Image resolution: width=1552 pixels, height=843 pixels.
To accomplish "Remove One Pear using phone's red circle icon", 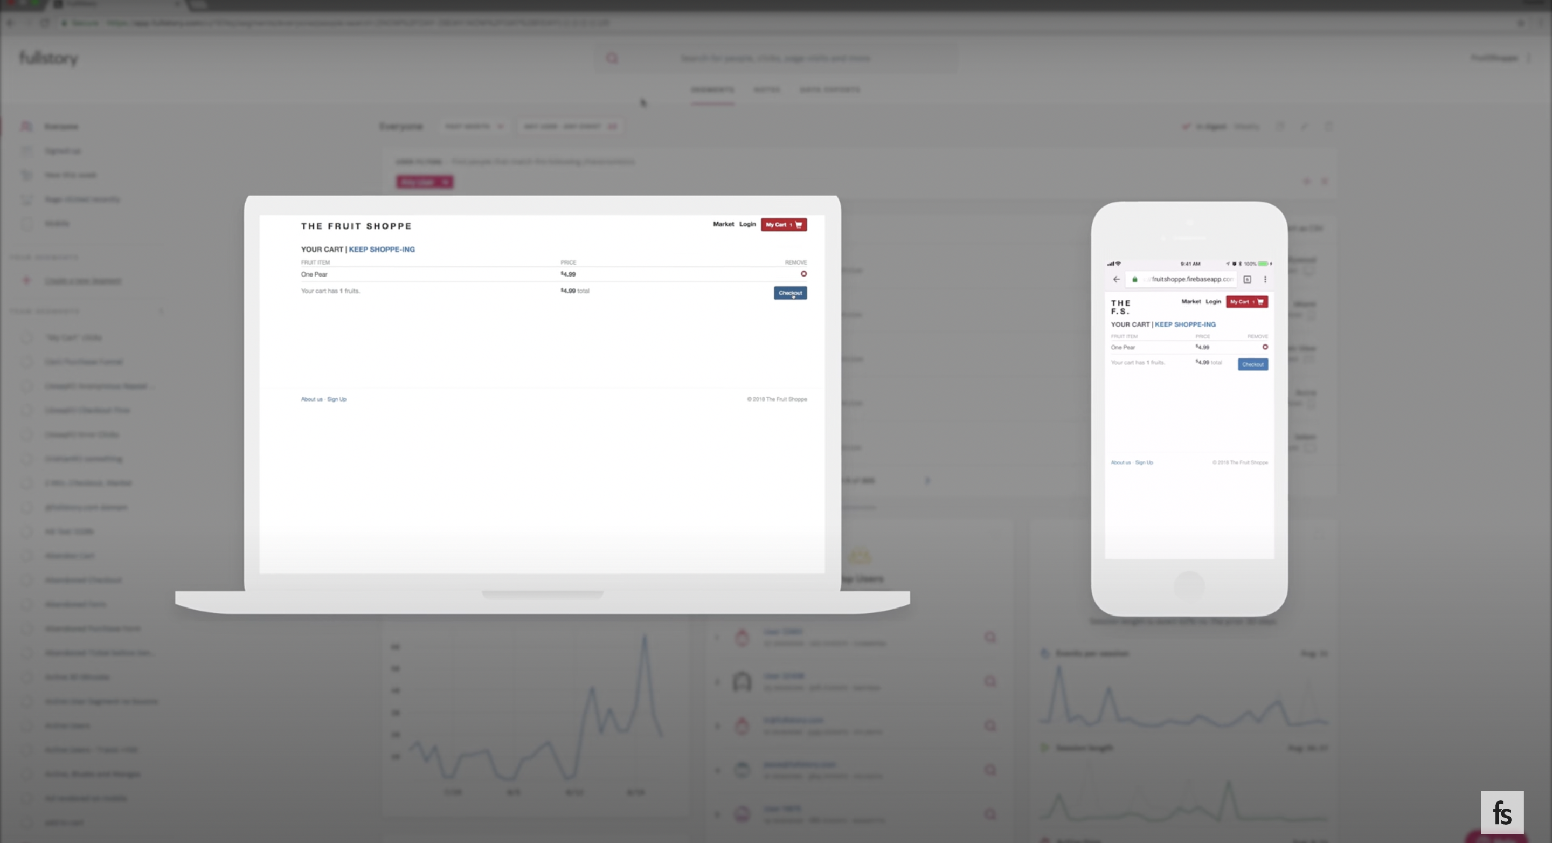I will tap(1265, 347).
